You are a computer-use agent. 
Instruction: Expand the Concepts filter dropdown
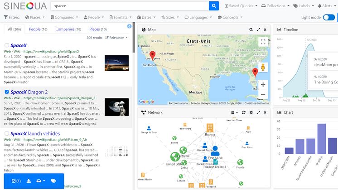coord(230,17)
